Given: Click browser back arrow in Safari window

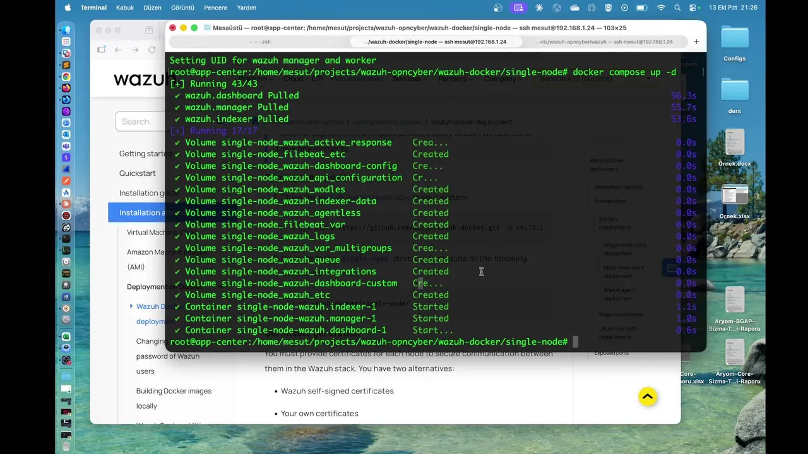Looking at the screenshot, I should tap(118, 50).
